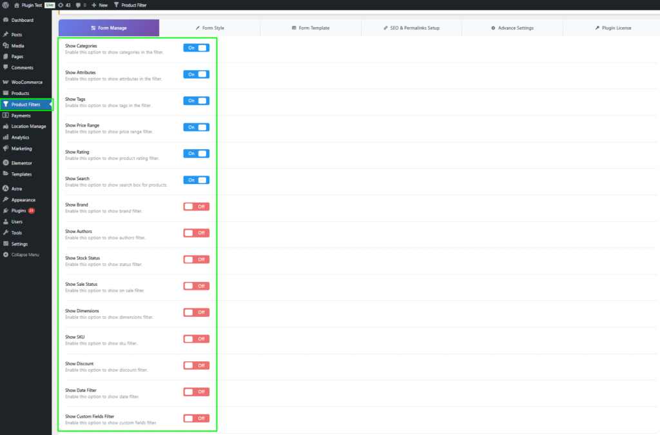This screenshot has width=660, height=435.
Task: Switch to the Form Style tab
Action: pyautogui.click(x=209, y=28)
